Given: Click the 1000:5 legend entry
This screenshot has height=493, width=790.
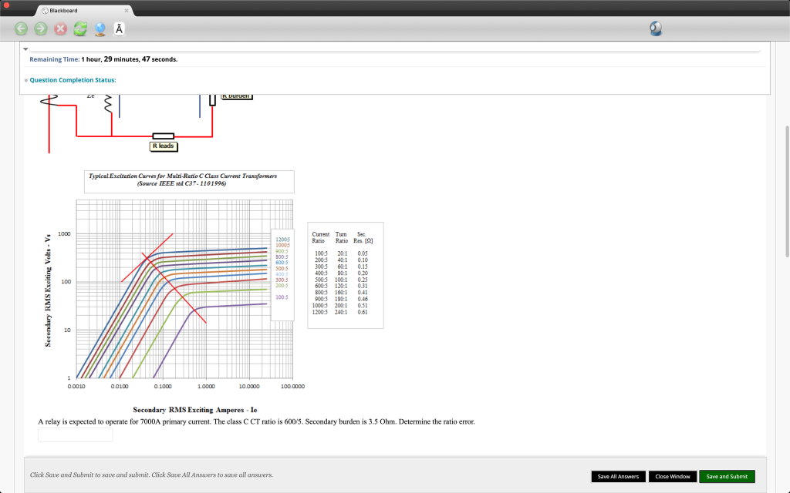Looking at the screenshot, I should click(x=282, y=246).
